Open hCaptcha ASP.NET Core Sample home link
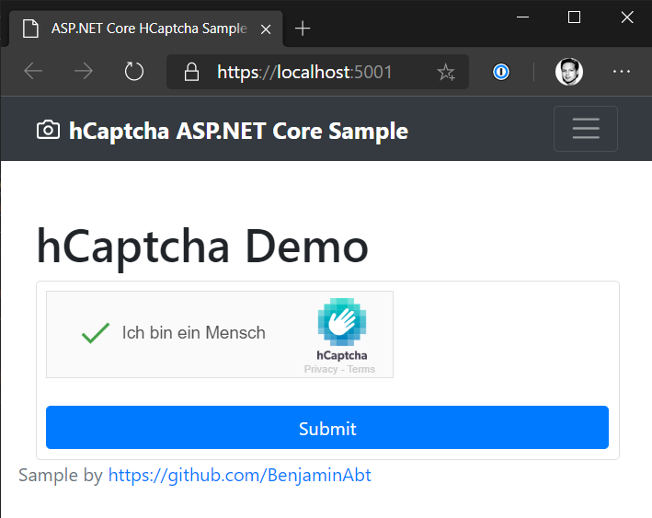Viewport: 652px width, 518px height. [238, 131]
